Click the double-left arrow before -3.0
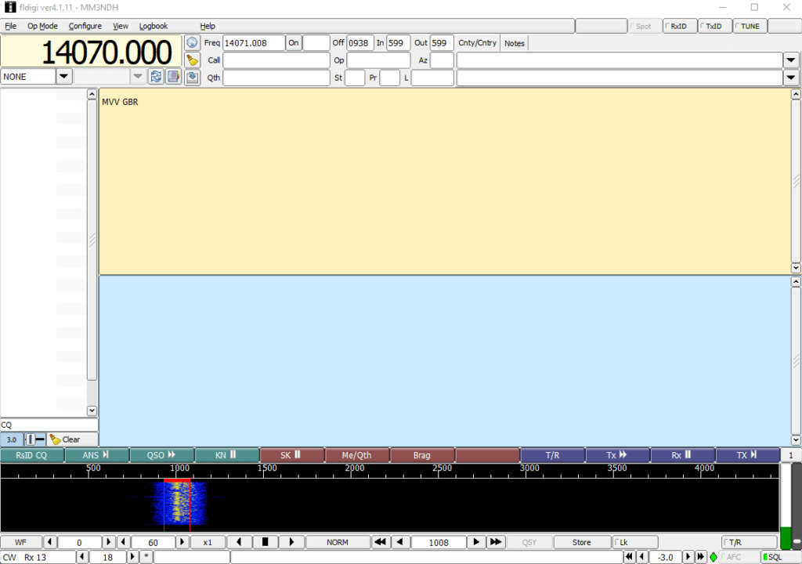This screenshot has height=564, width=802. [x=629, y=557]
